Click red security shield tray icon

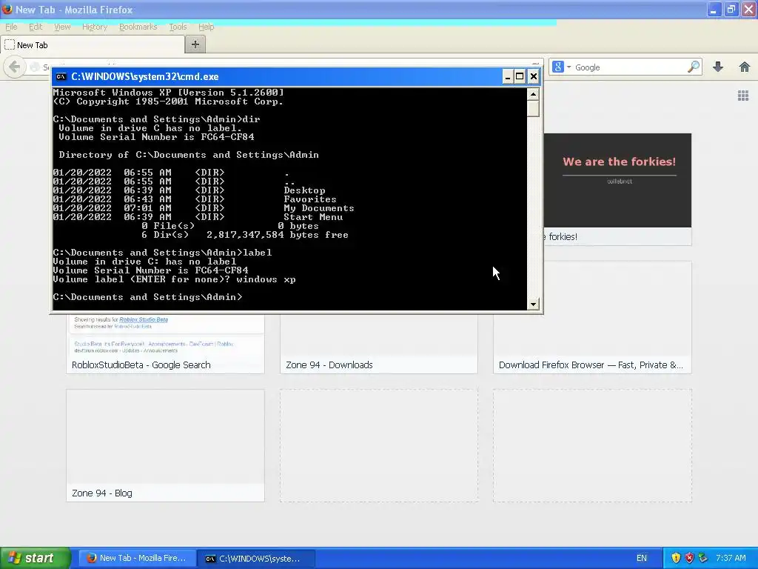coord(689,558)
